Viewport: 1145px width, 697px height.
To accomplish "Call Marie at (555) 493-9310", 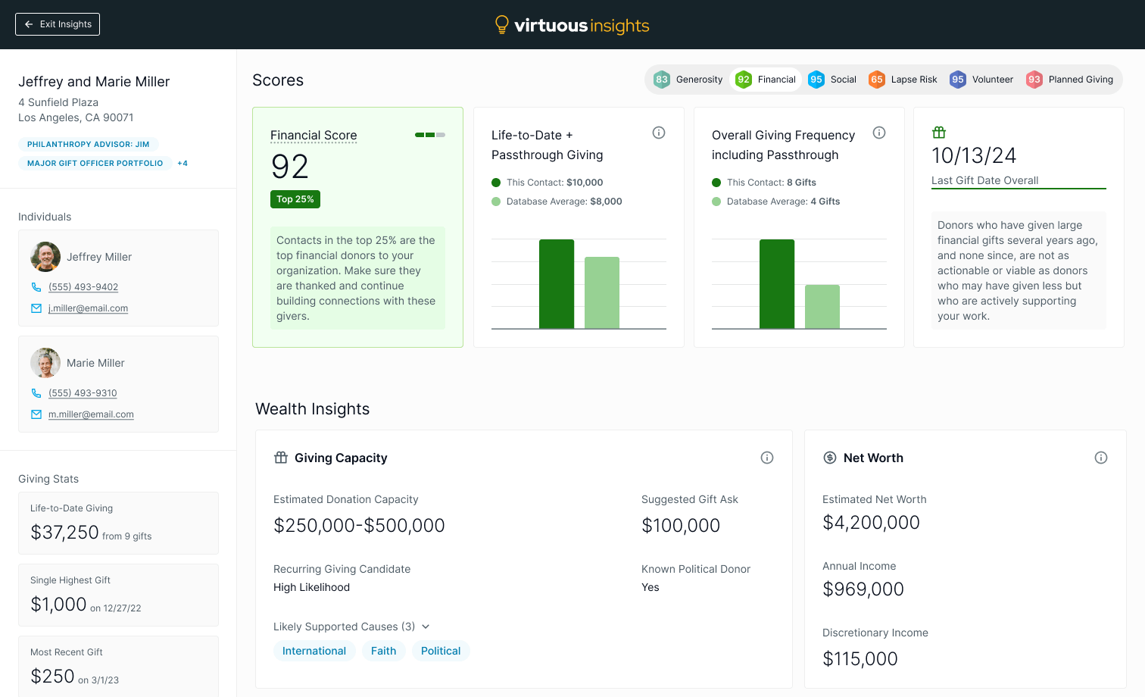I will click(83, 393).
